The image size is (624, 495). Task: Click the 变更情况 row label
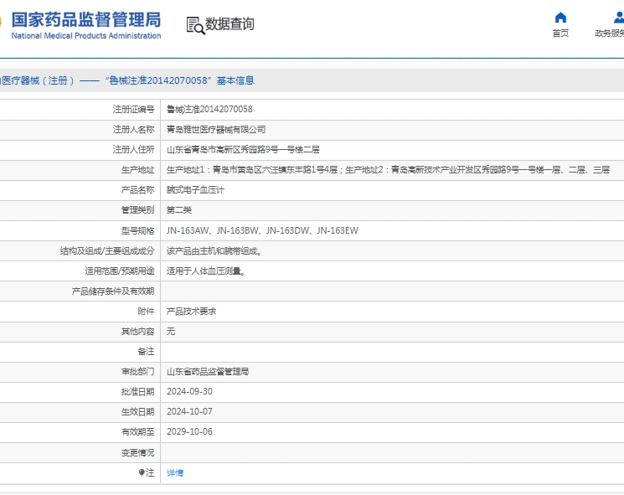(x=137, y=453)
